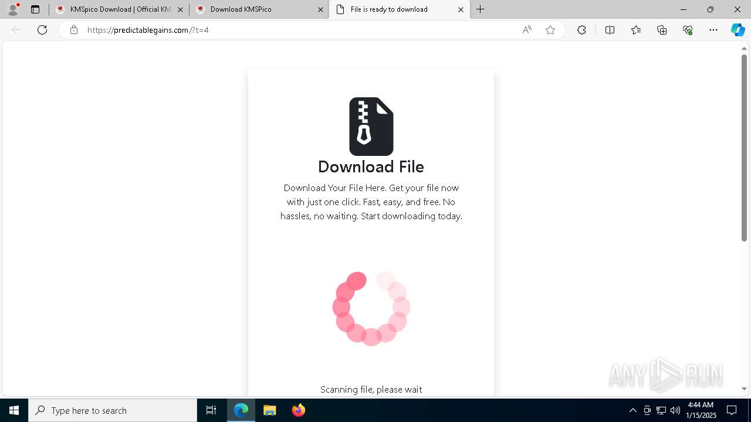
Task: Open the Extensions puzzle icon
Action: coord(581,30)
